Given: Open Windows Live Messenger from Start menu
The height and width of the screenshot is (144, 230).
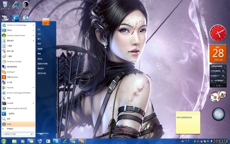Looking at the screenshot, I should [18, 25].
